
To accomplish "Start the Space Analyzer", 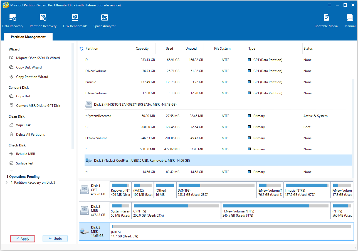I will click(x=104, y=21).
